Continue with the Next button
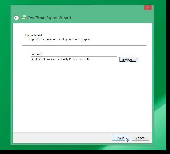The image size is (170, 154). 121,138
